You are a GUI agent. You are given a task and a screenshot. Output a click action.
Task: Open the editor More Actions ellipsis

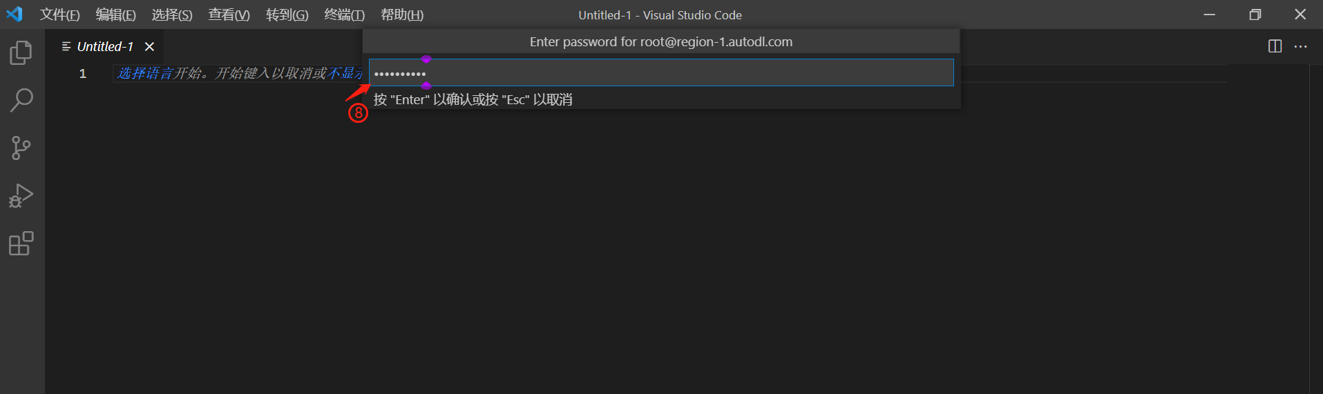(1301, 46)
